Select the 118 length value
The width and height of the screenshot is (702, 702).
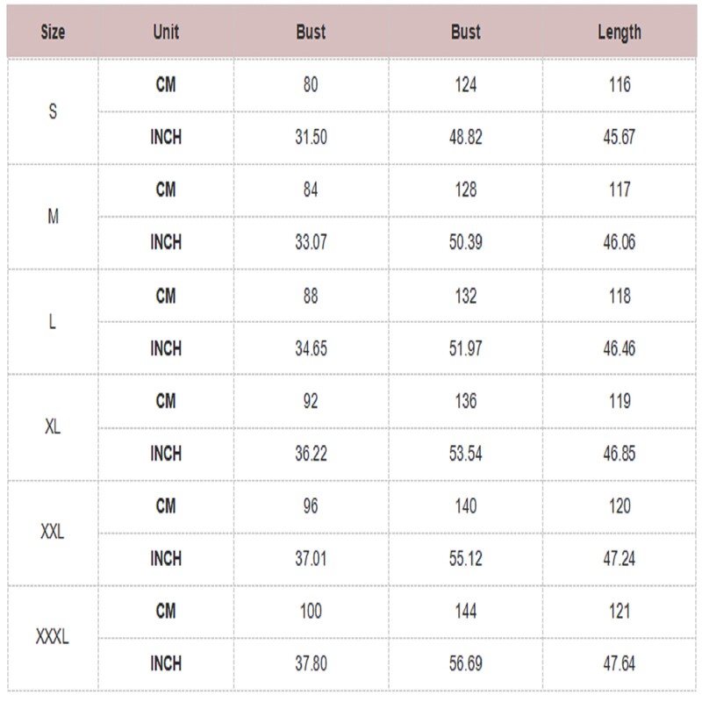(620, 296)
